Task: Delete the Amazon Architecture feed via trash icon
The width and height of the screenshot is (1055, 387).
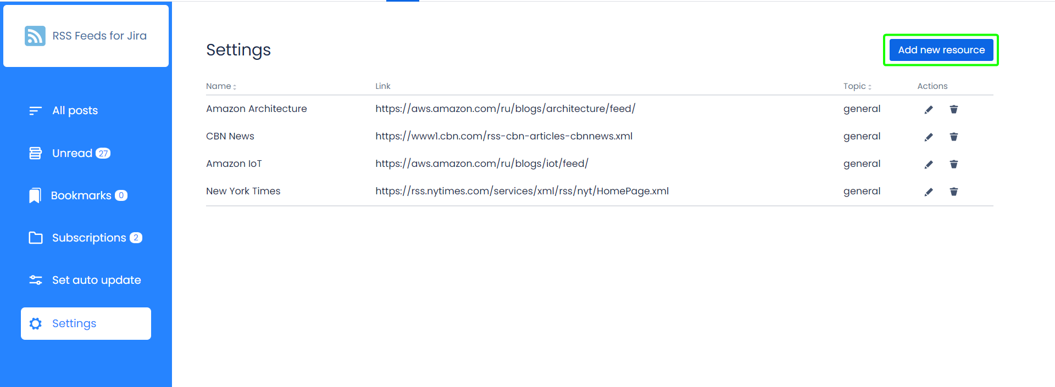Action: 953,109
